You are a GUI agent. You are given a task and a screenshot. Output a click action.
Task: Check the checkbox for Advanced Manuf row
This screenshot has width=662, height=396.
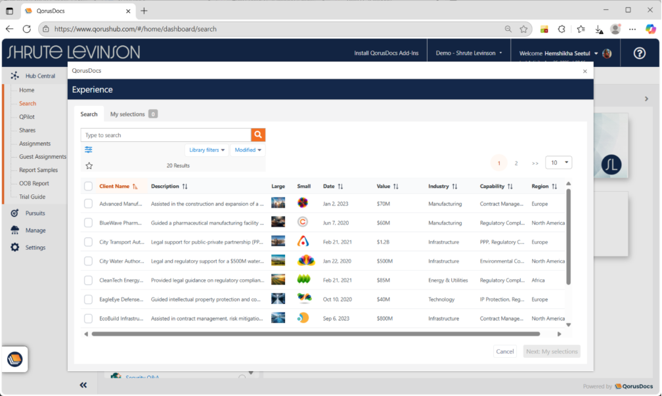88,204
